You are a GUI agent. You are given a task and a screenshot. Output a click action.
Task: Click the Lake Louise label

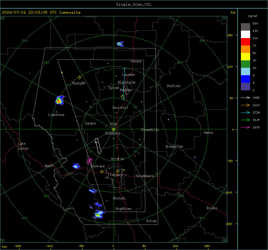(x=23, y=146)
